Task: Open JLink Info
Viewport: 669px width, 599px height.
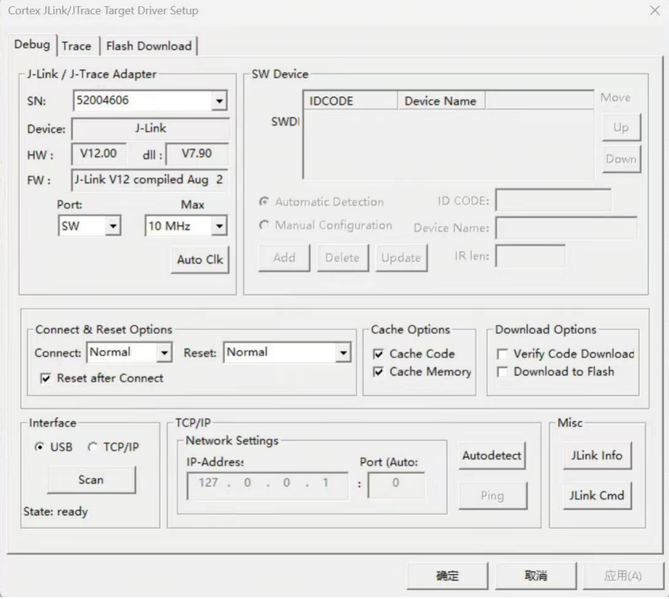Action: (596, 455)
